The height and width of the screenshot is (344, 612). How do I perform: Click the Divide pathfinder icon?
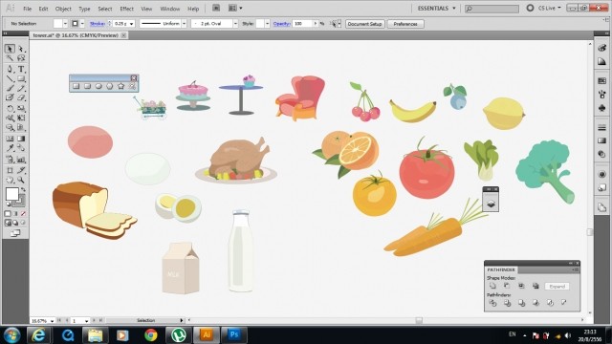tap(492, 303)
